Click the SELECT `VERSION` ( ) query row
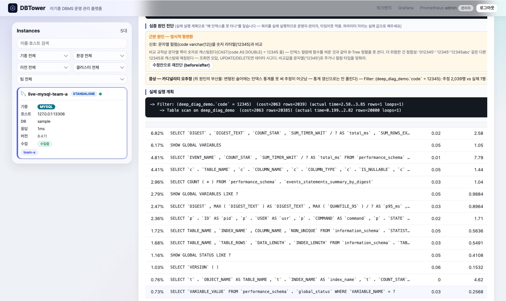Image resolution: width=506 pixels, height=301 pixels. pyautogui.click(x=316, y=267)
